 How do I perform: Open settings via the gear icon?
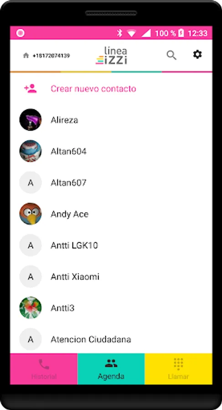197,54
